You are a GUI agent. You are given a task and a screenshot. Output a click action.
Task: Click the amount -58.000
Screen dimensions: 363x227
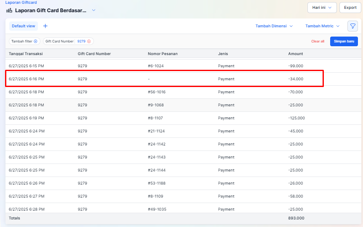click(x=296, y=196)
